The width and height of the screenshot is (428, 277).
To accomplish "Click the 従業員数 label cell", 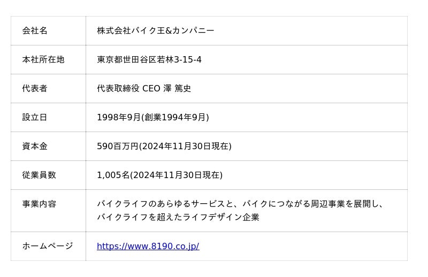I will click(39, 175).
